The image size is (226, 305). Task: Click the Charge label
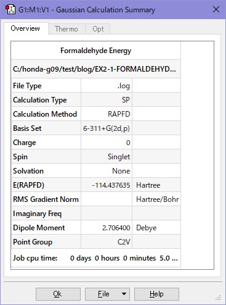click(x=25, y=143)
